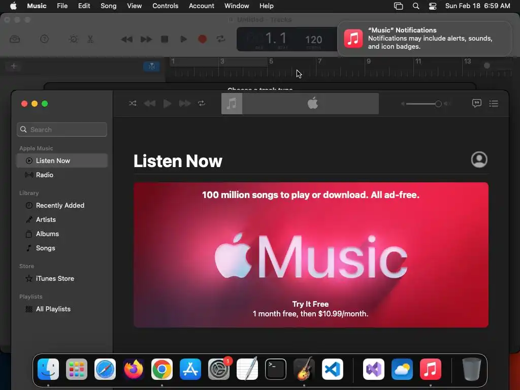Image resolution: width=520 pixels, height=390 pixels.
Task: Open Terminal from the Dock
Action: (276, 369)
